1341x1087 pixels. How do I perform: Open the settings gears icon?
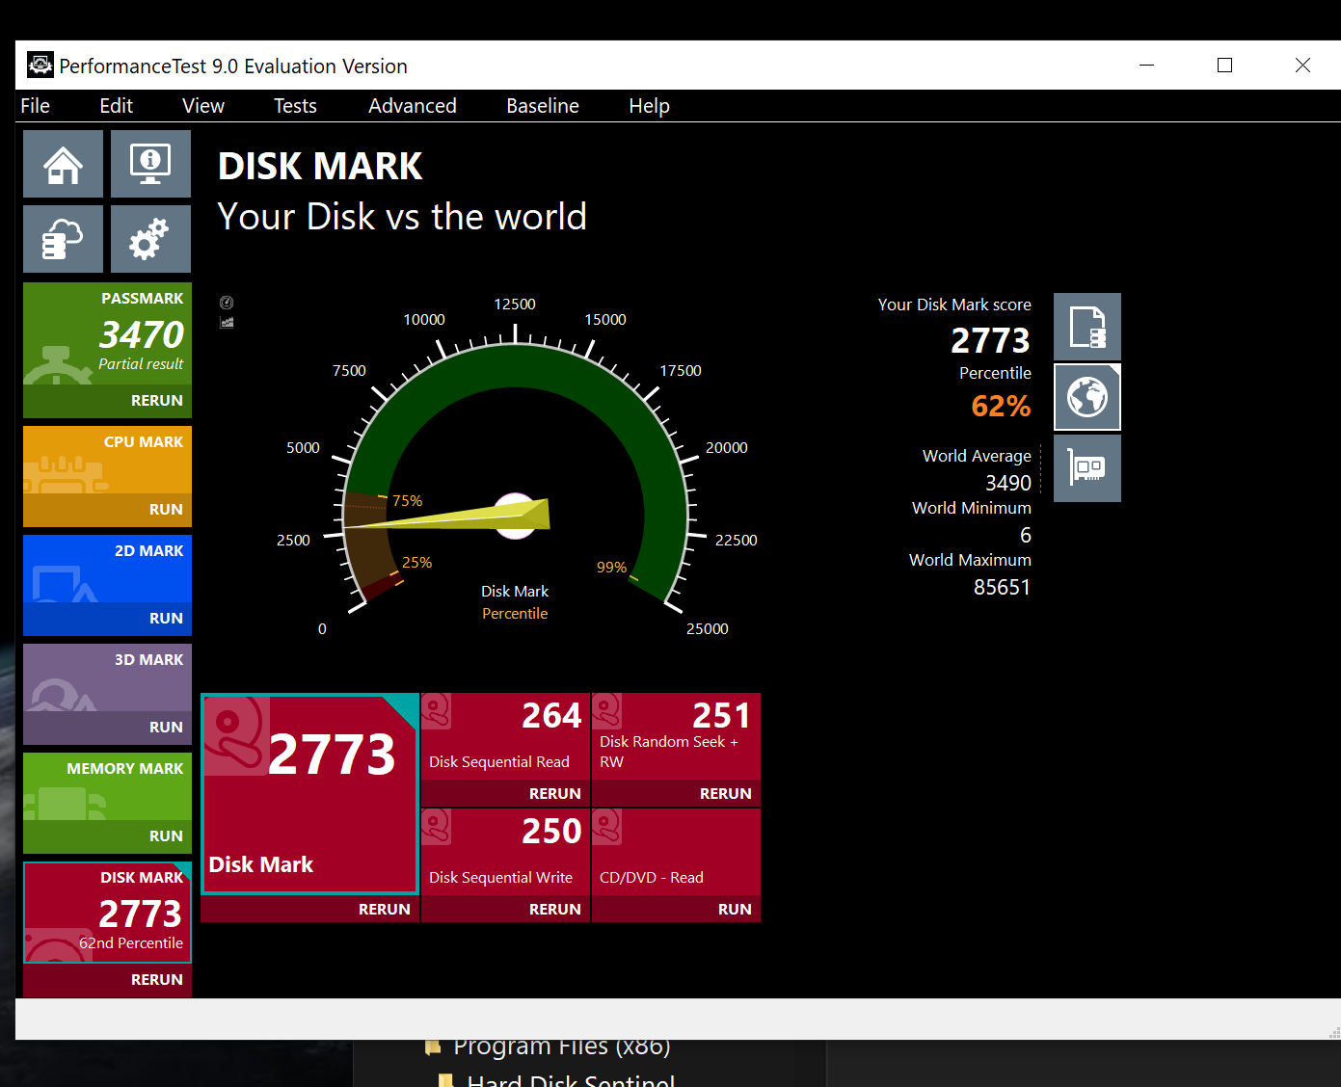pos(150,239)
